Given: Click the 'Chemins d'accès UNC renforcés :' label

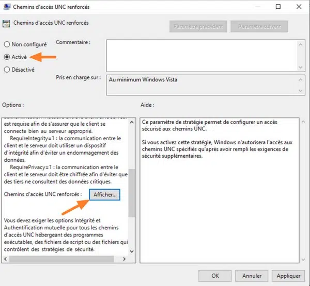Looking at the screenshot, I should pos(43,194).
